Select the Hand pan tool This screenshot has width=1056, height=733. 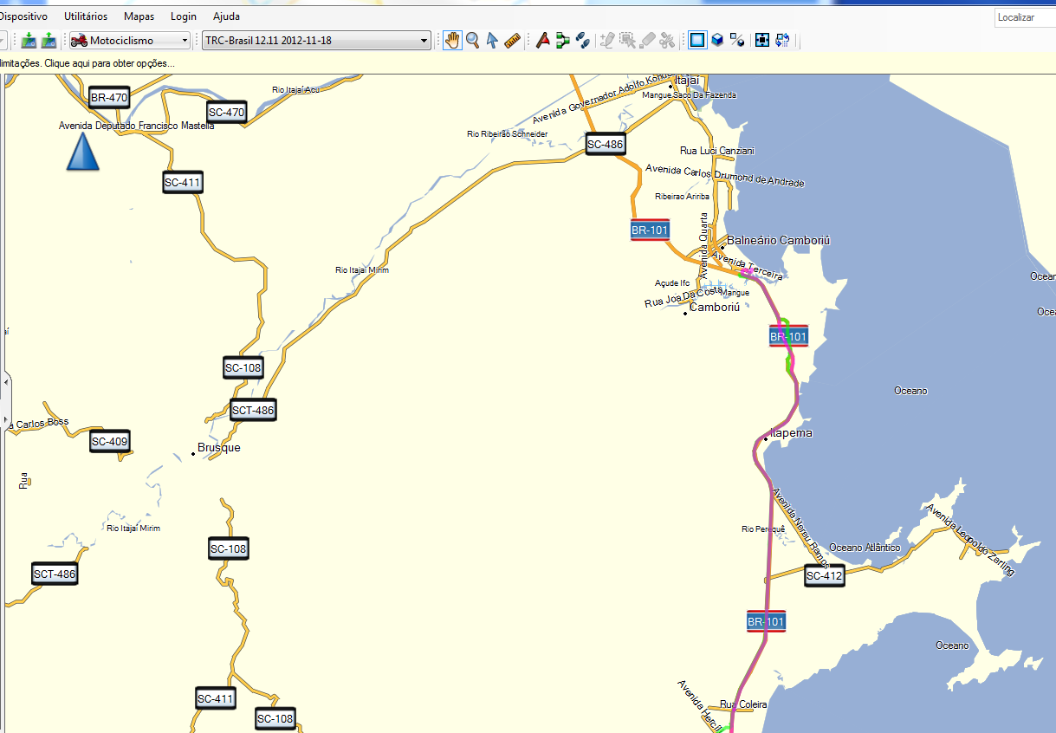(451, 40)
